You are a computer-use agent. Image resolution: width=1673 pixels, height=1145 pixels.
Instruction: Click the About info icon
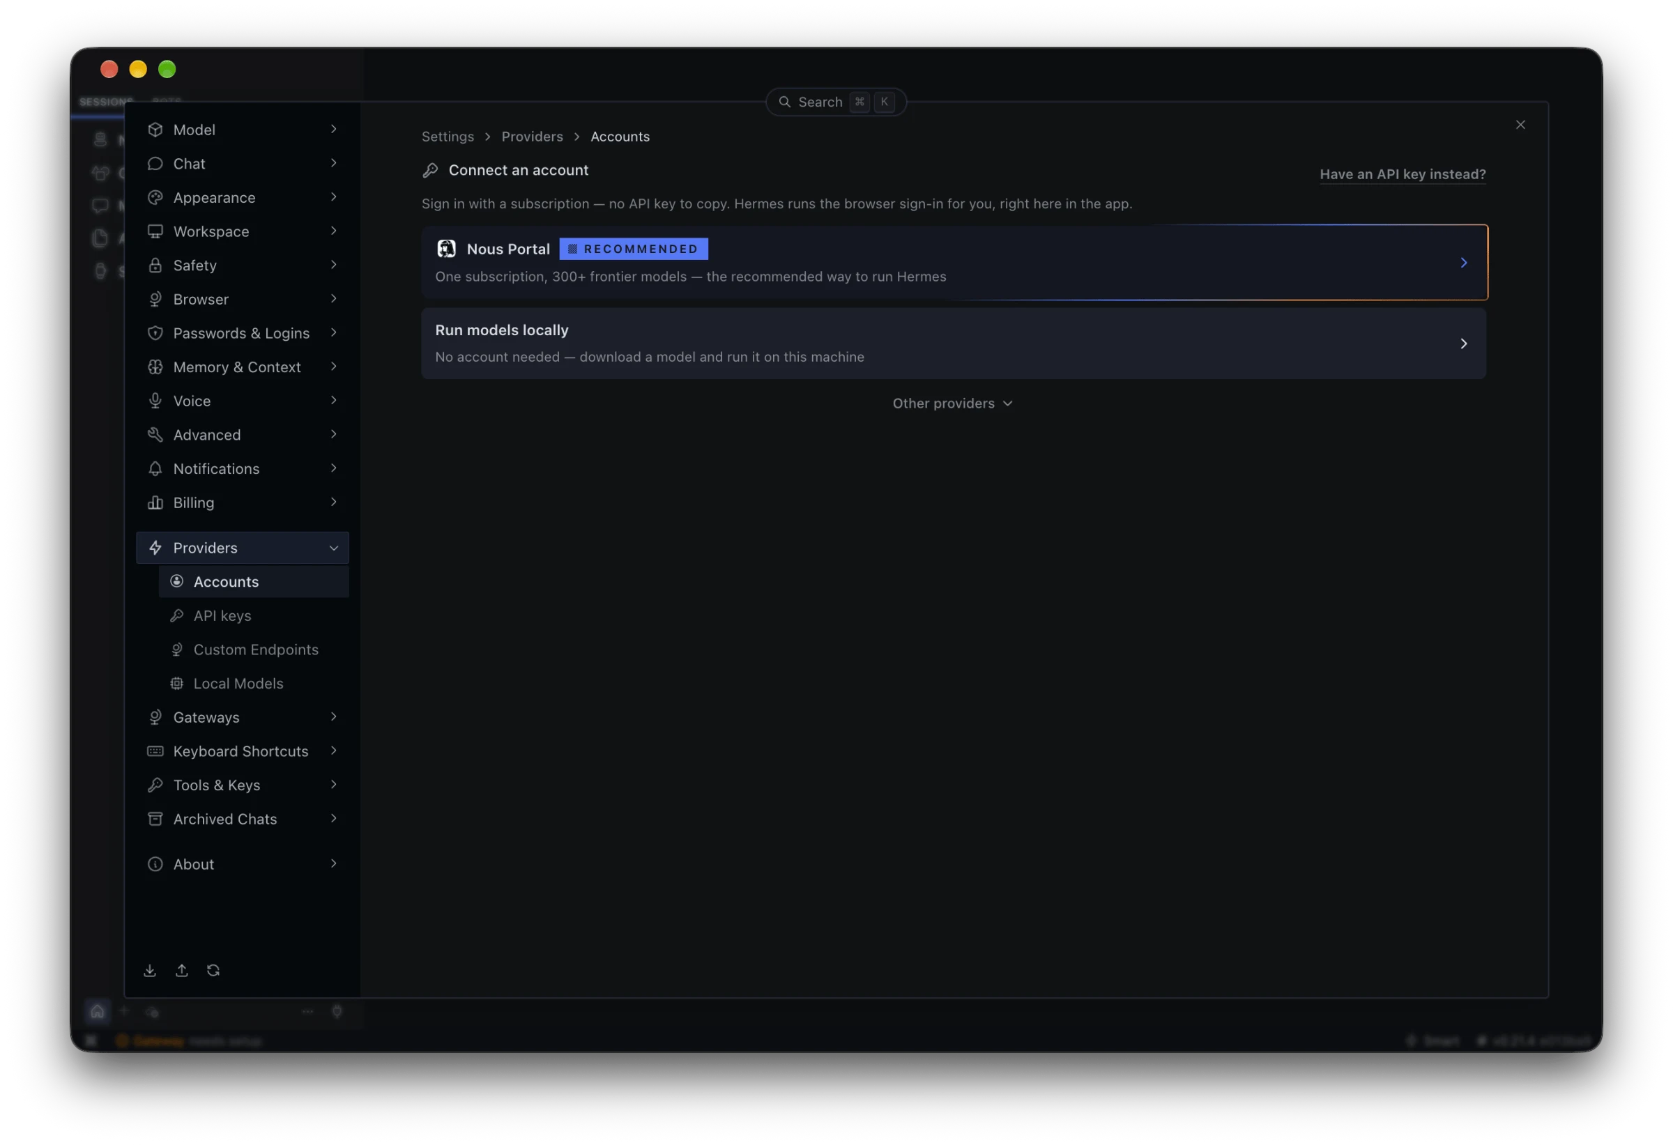click(155, 864)
